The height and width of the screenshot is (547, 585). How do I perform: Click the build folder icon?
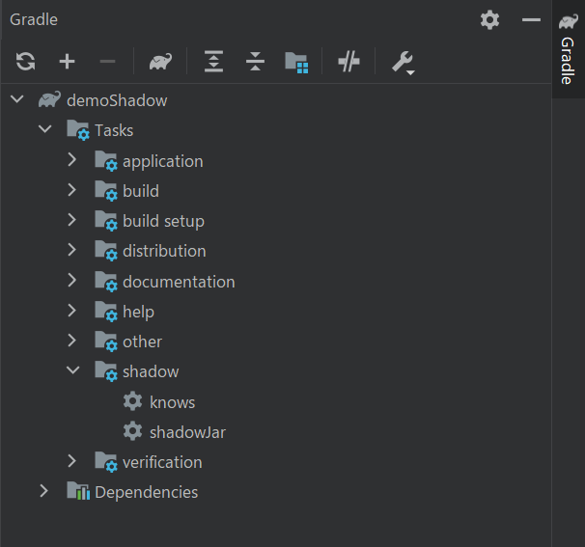click(x=106, y=191)
